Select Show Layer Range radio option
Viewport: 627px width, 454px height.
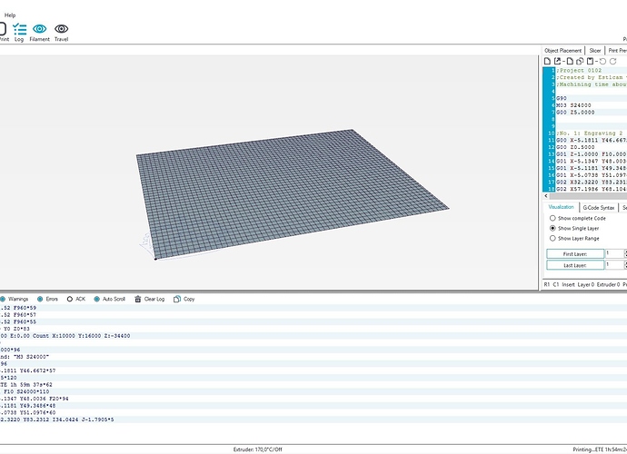tap(574, 238)
